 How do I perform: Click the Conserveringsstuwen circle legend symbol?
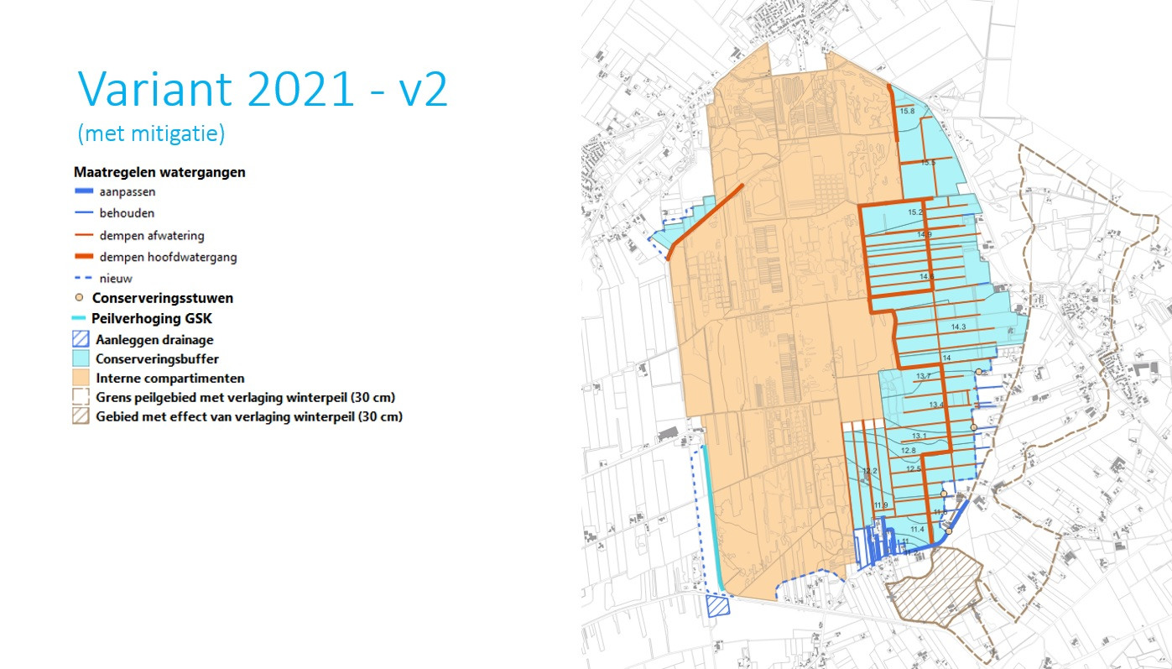click(x=79, y=298)
